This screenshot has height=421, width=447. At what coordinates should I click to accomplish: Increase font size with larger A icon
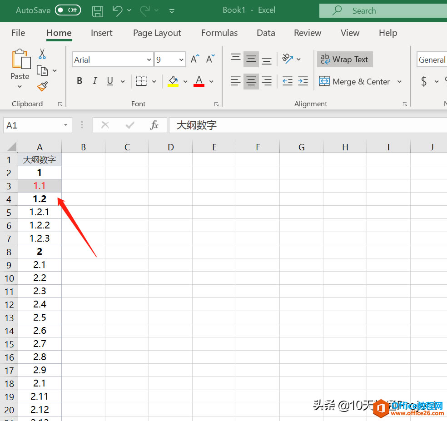195,59
